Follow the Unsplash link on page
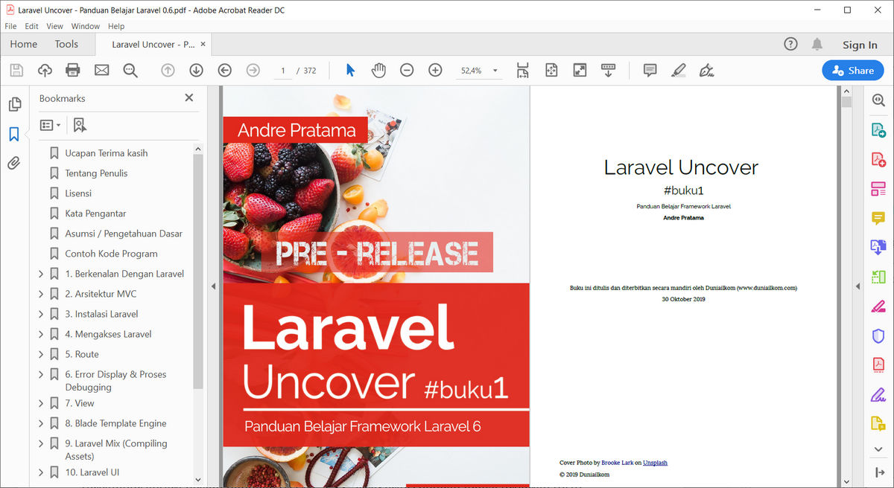Screen dimensions: 894x488 [x=655, y=463]
